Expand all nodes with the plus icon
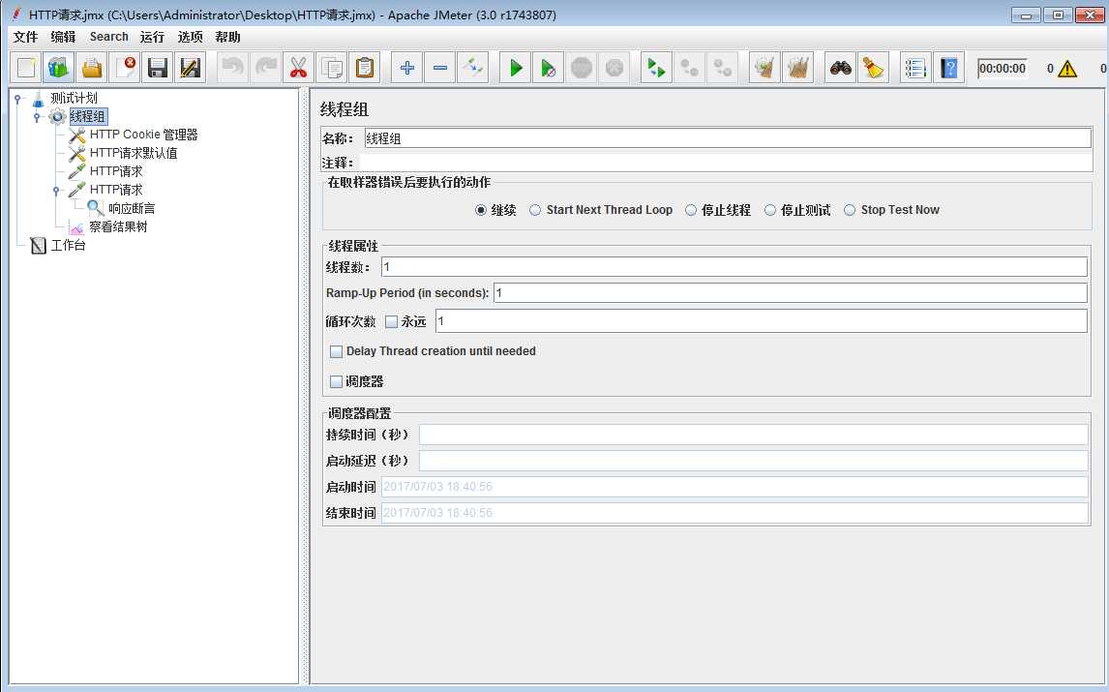This screenshot has height=692, width=1109. pyautogui.click(x=406, y=68)
